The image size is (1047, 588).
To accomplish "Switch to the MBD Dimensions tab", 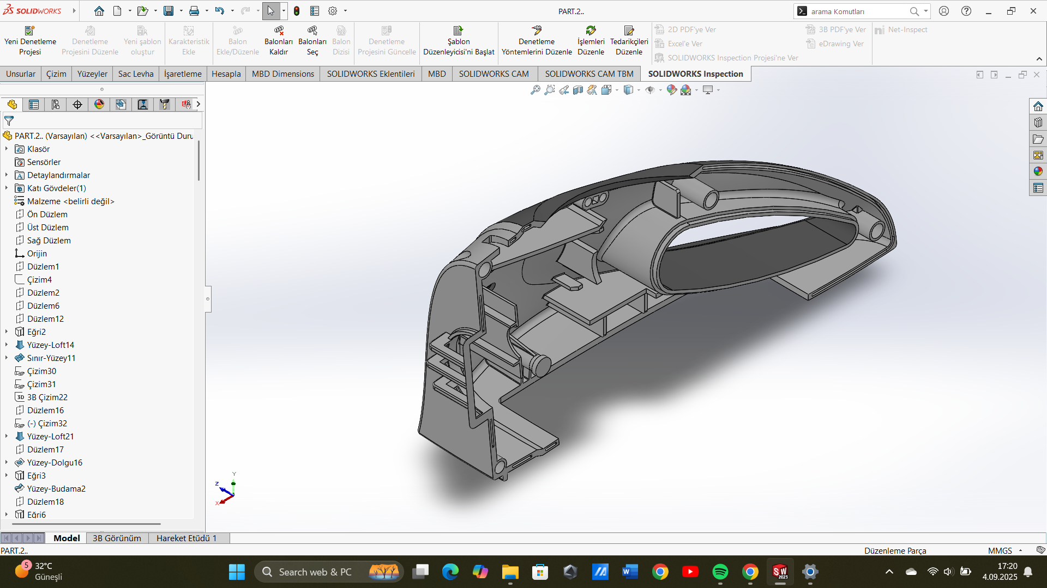I will (x=283, y=74).
